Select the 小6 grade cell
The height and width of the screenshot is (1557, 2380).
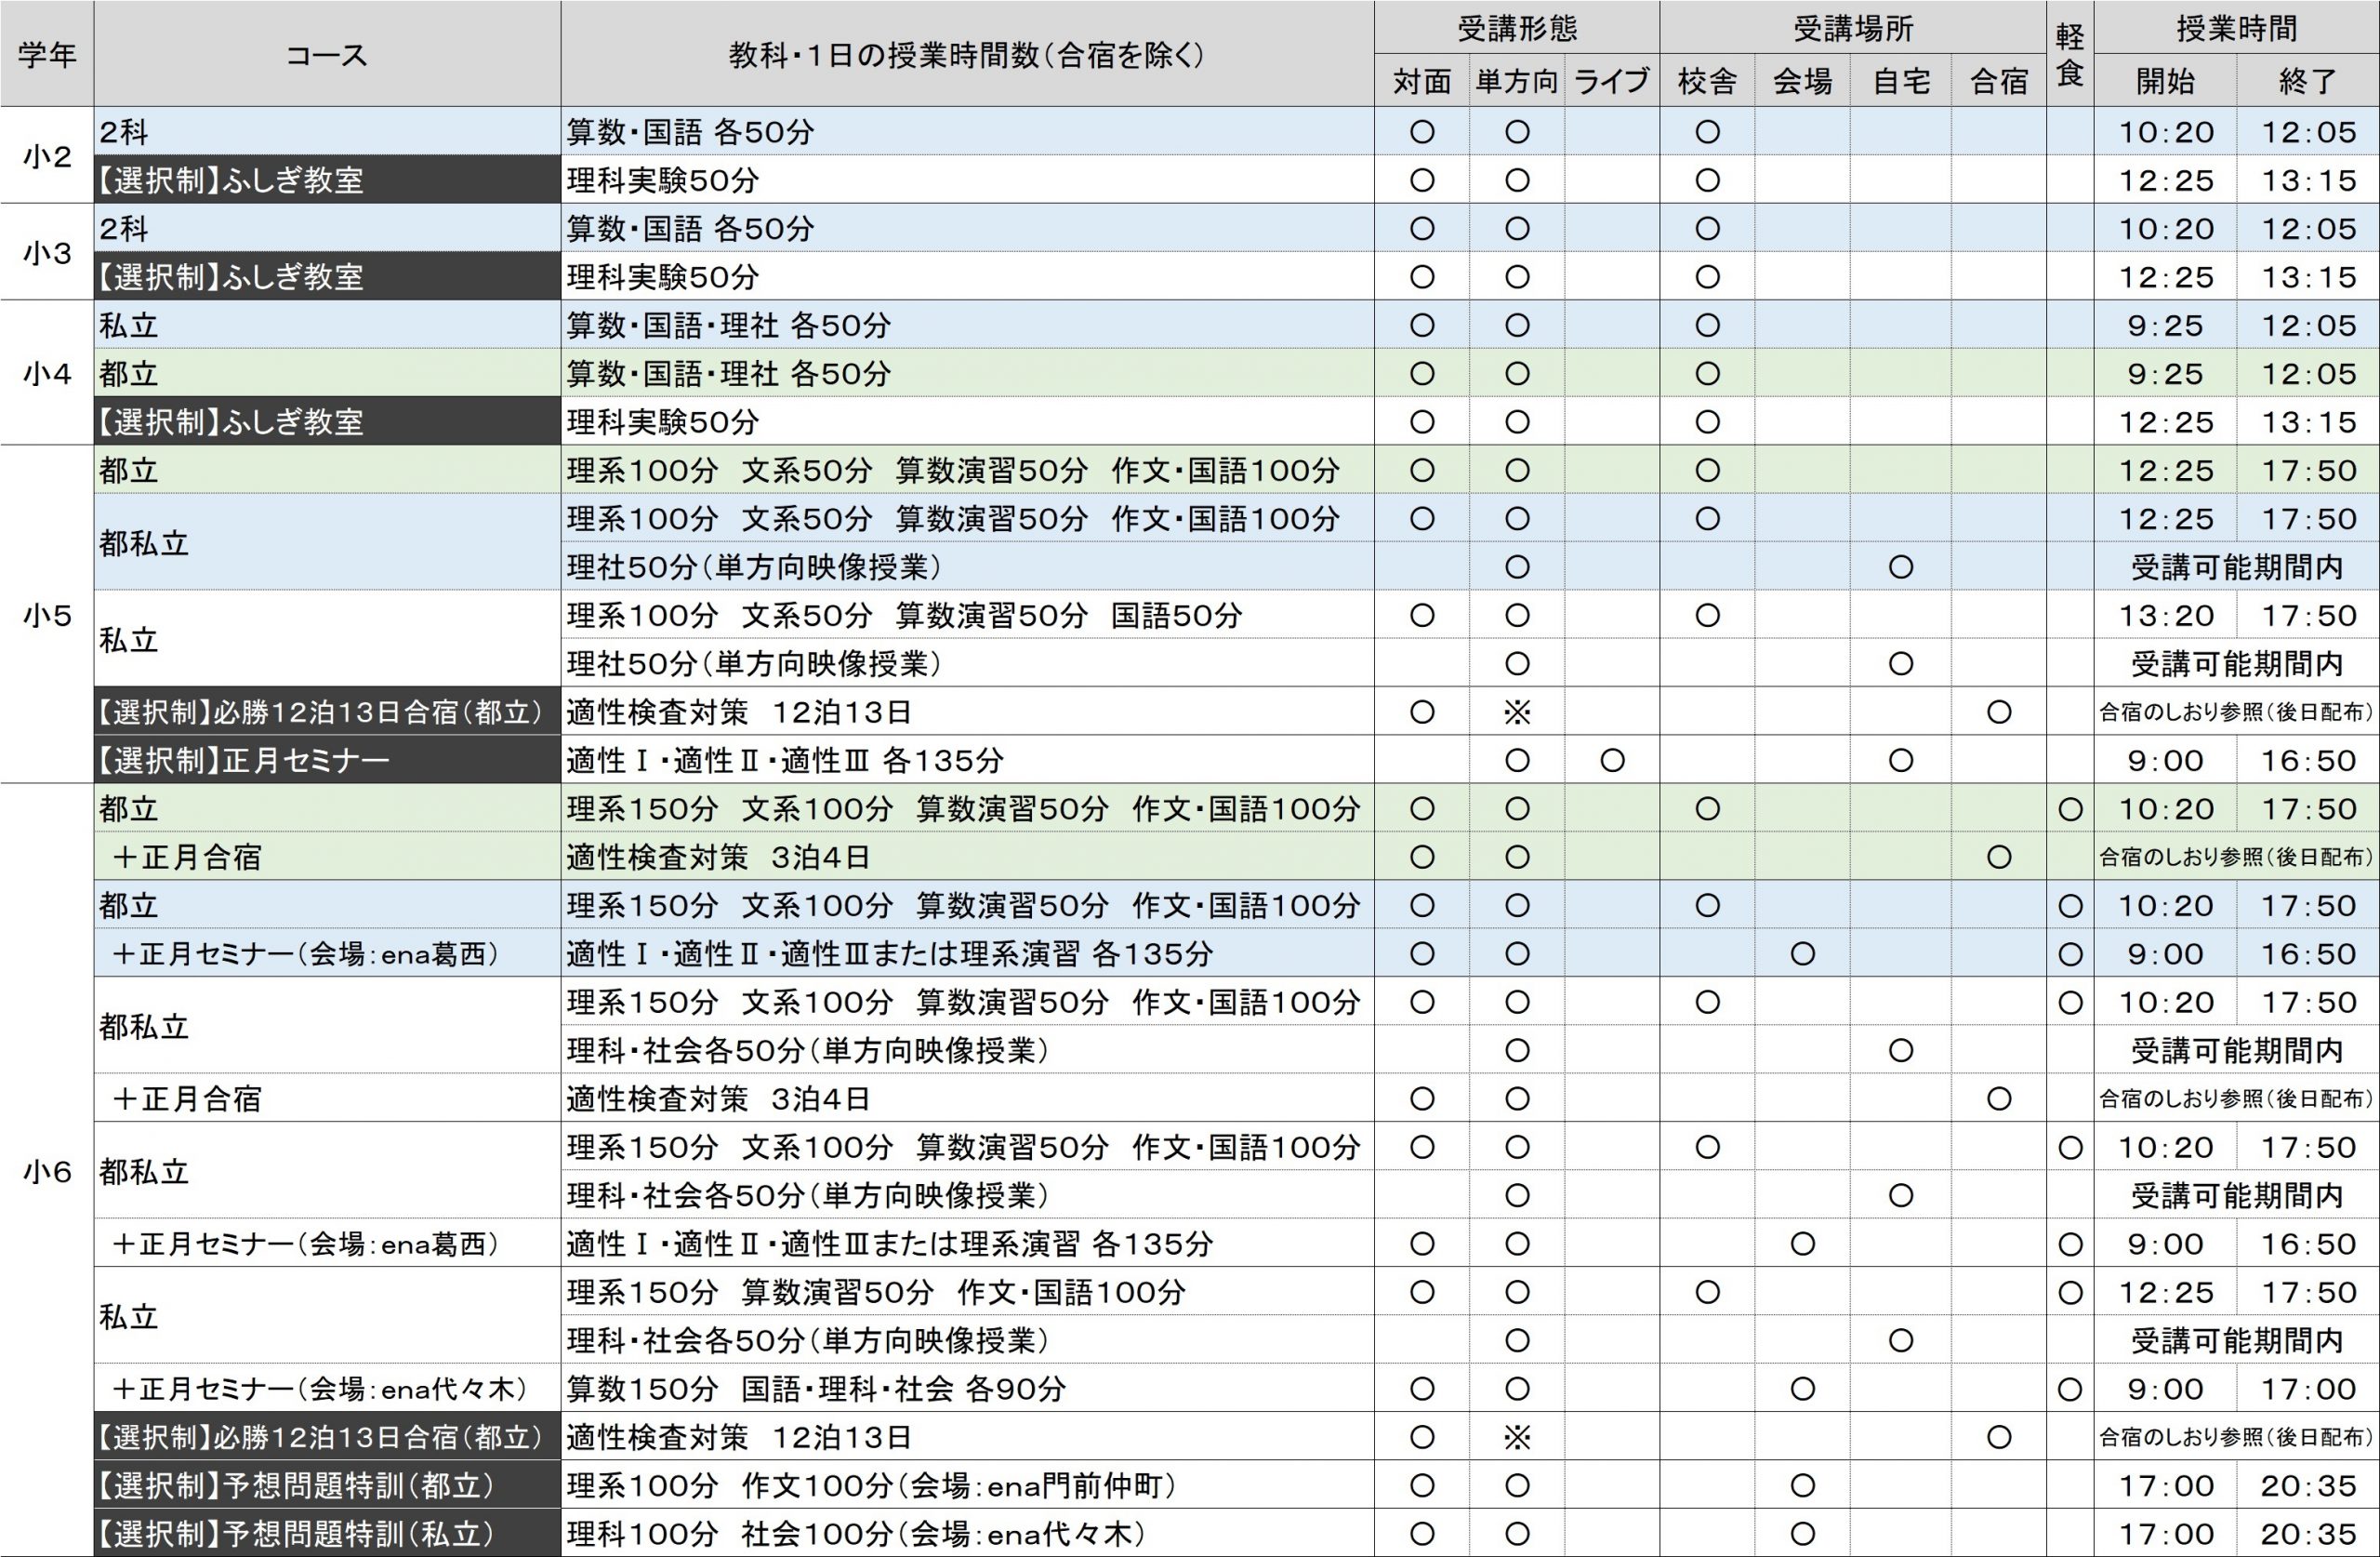click(47, 1171)
